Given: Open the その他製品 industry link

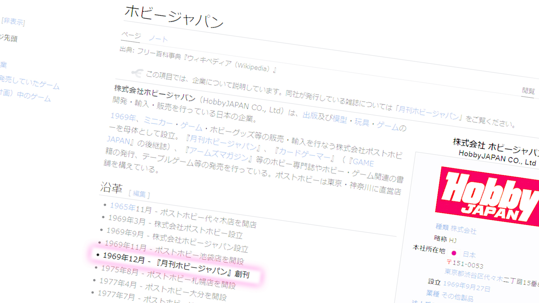Looking at the screenshot, I should 457,297.
